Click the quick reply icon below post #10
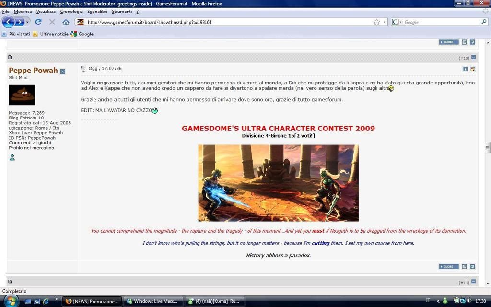 point(472,267)
